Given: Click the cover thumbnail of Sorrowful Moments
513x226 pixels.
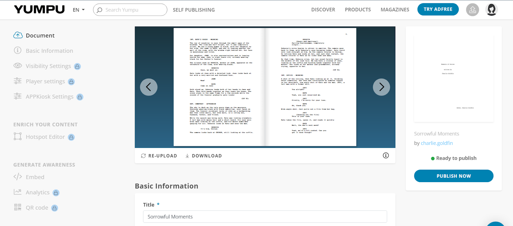Looking at the screenshot, I should 454,78.
